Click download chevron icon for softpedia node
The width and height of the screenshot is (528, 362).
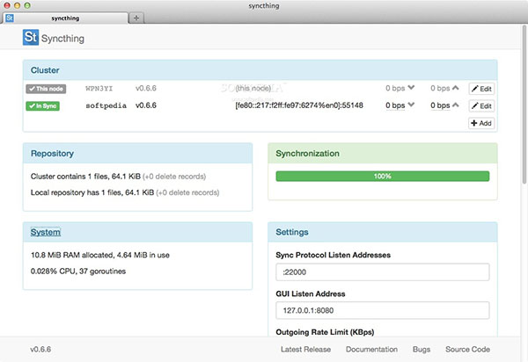coord(410,106)
